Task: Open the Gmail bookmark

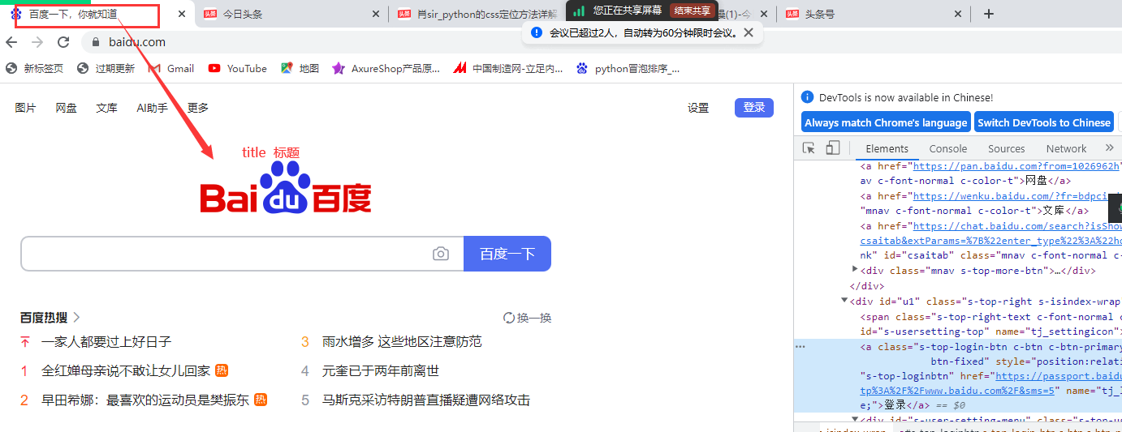Action: tap(171, 69)
